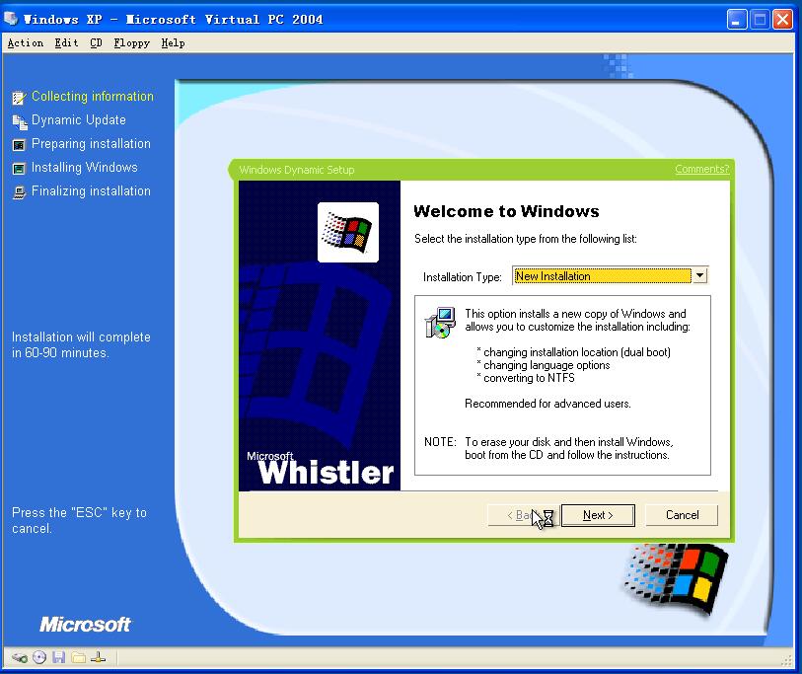Minimize the Virtual PC window
Image resolution: width=802 pixels, height=674 pixels.
(737, 20)
